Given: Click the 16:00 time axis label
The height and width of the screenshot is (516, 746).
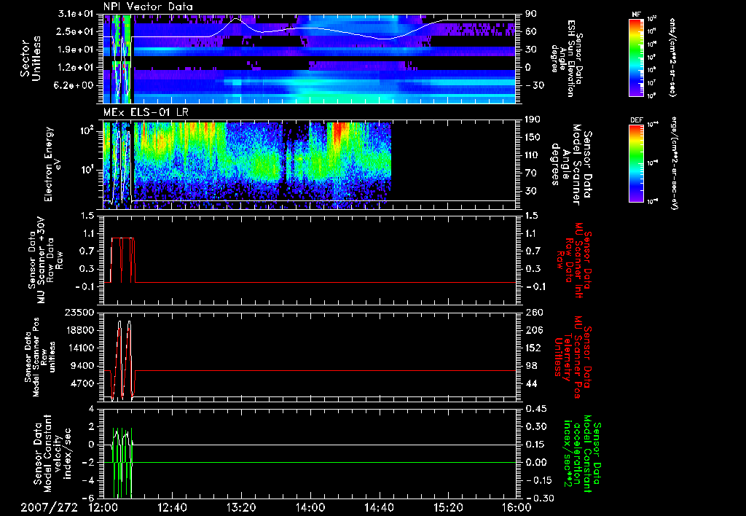Looking at the screenshot, I should [x=517, y=507].
